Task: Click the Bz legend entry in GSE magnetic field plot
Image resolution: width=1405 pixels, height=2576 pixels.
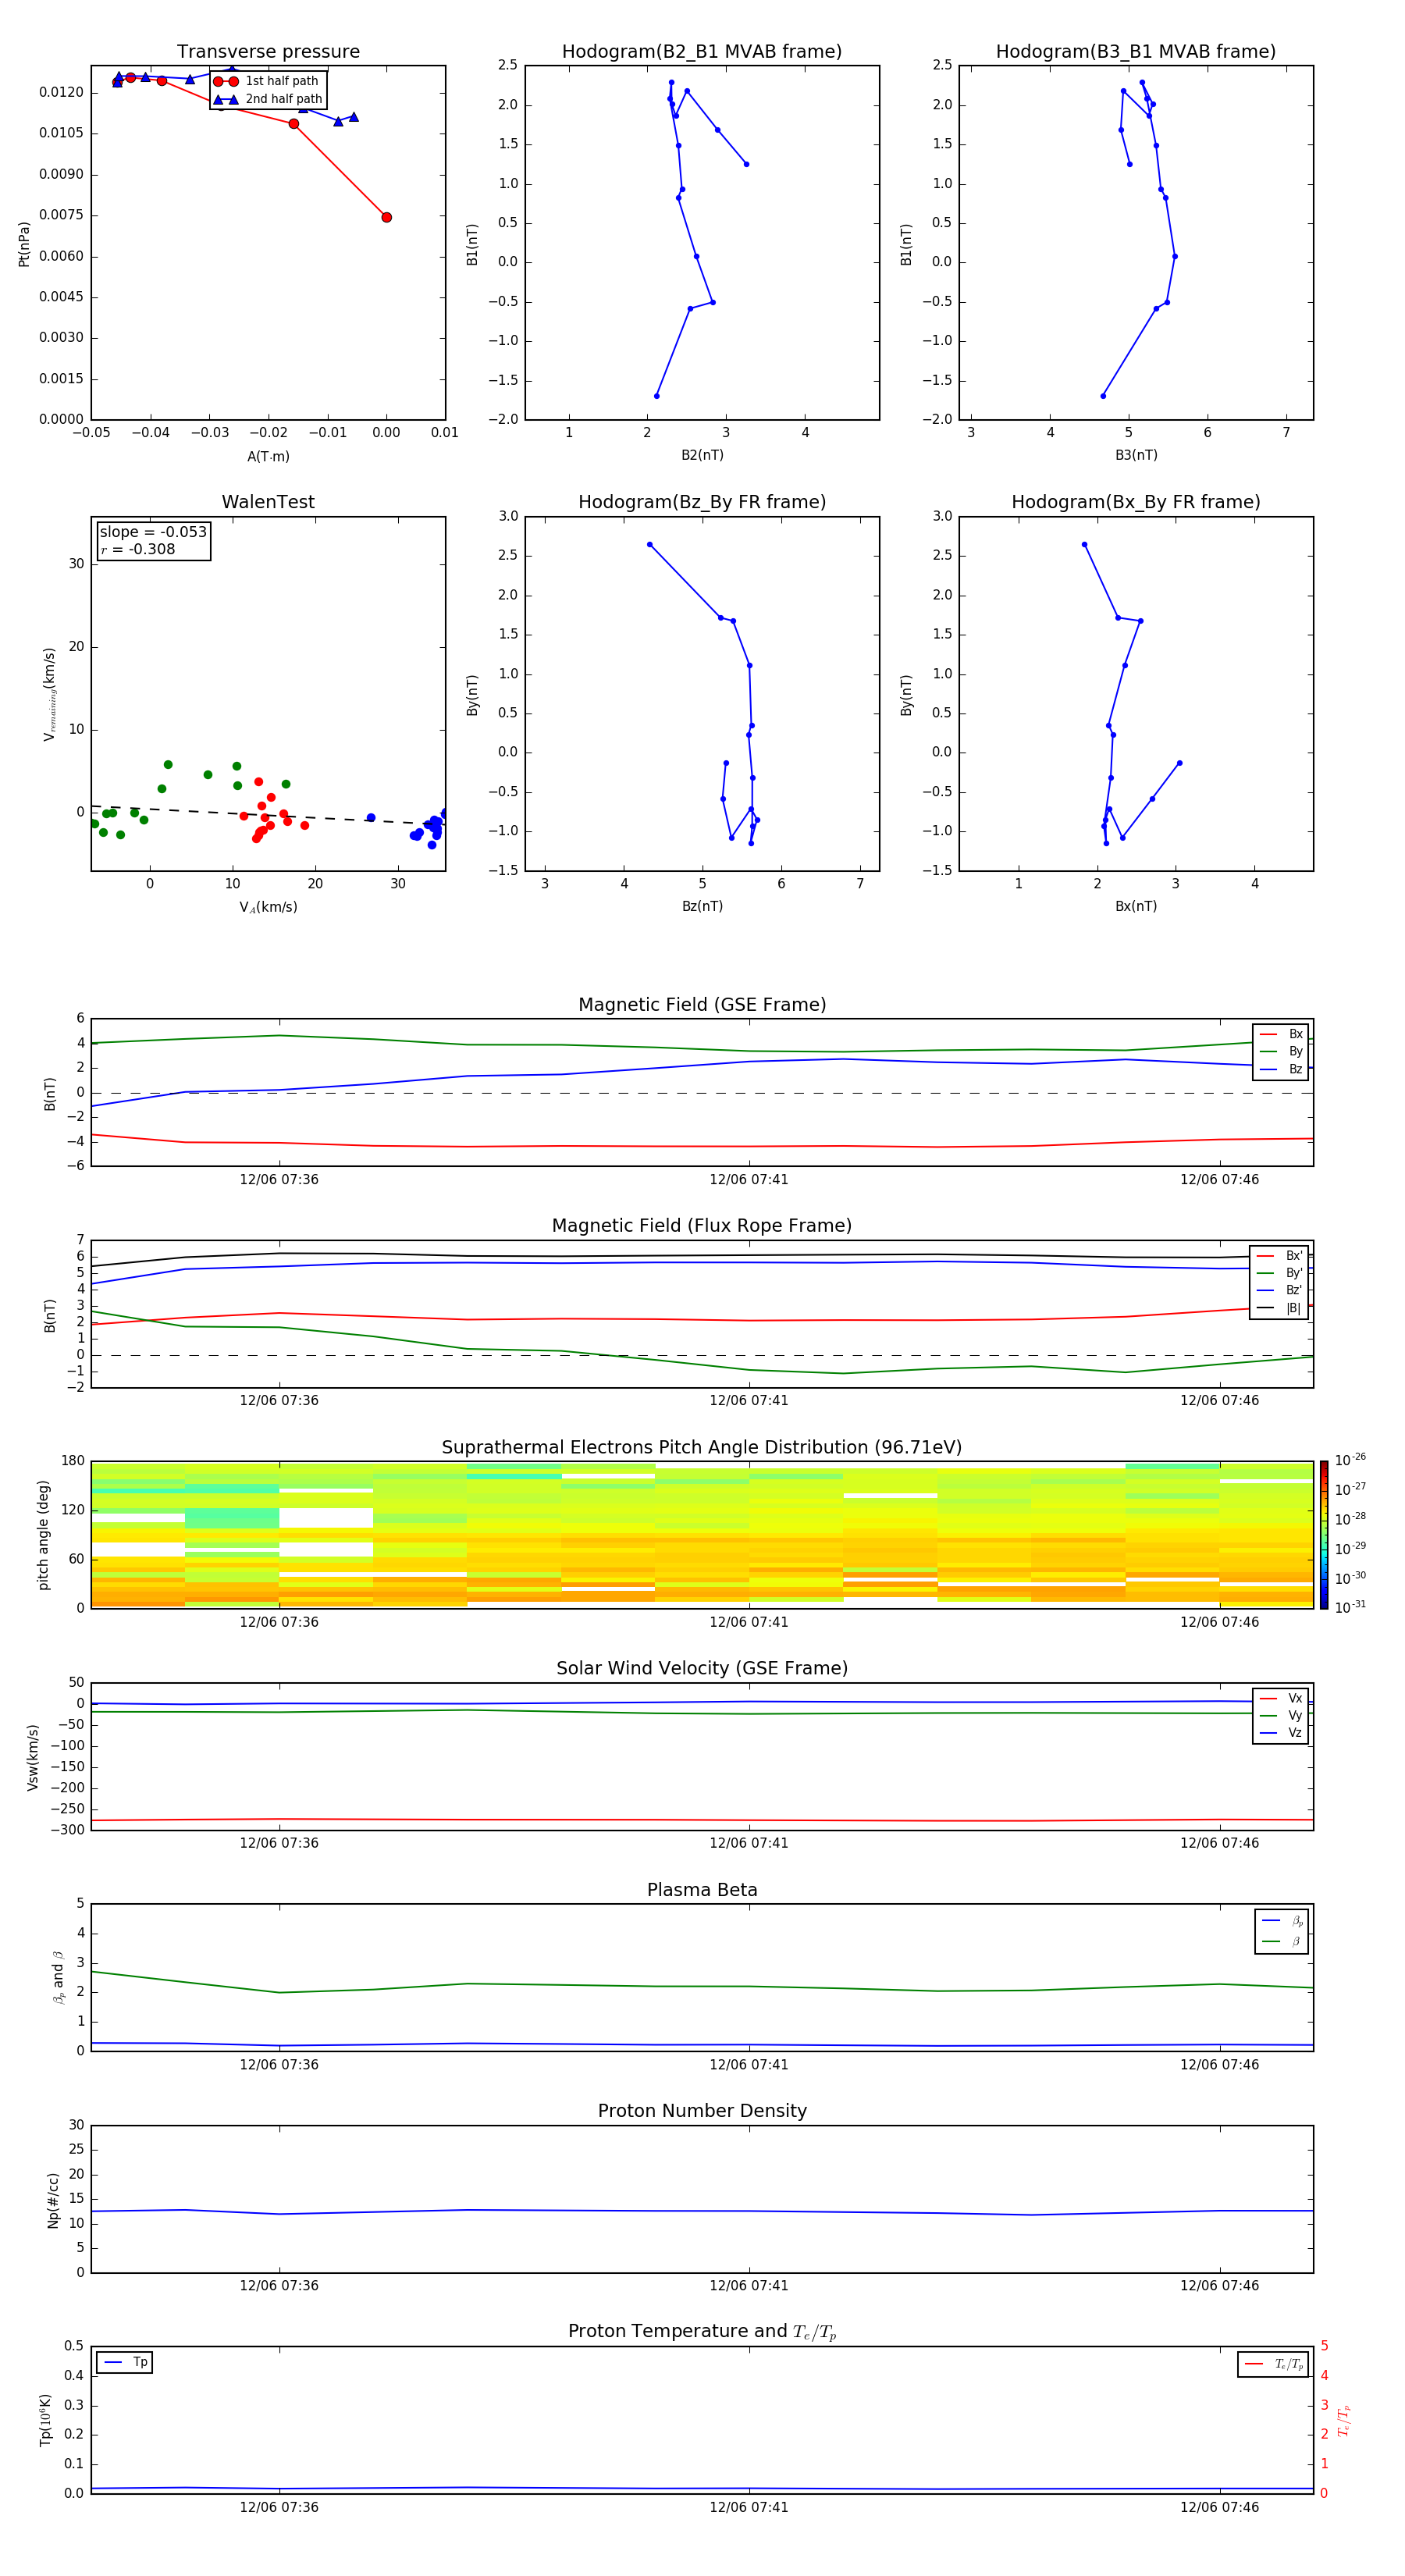Action: point(1281,1070)
